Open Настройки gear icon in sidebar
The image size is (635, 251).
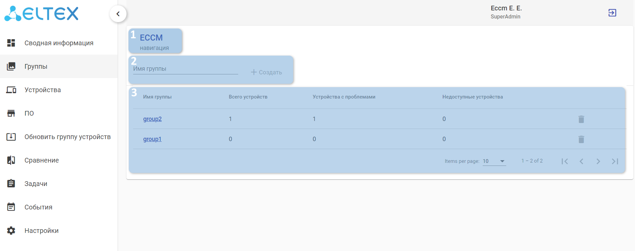pos(11,231)
